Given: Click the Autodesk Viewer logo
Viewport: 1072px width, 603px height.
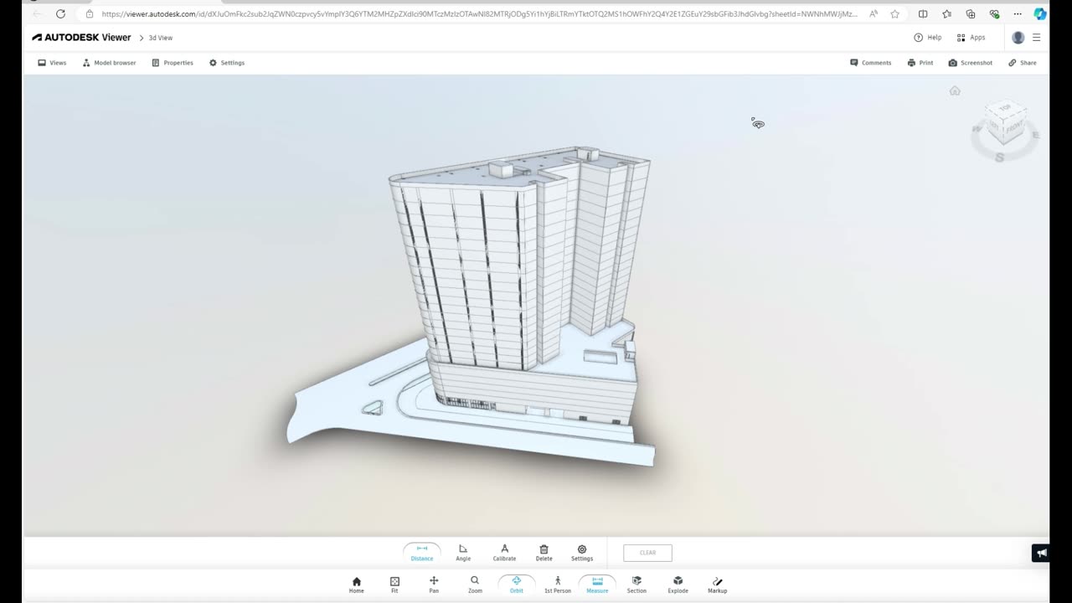Looking at the screenshot, I should pos(81,38).
